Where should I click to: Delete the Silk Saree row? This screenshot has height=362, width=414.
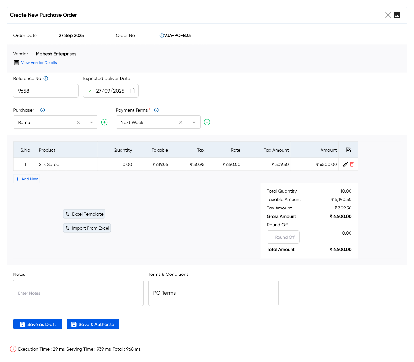tap(352, 164)
